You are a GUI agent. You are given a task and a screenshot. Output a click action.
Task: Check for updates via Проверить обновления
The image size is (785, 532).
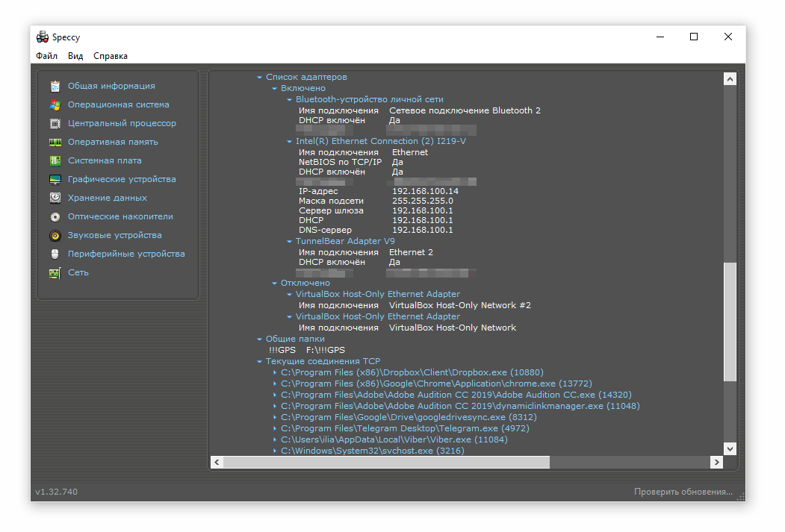point(683,492)
